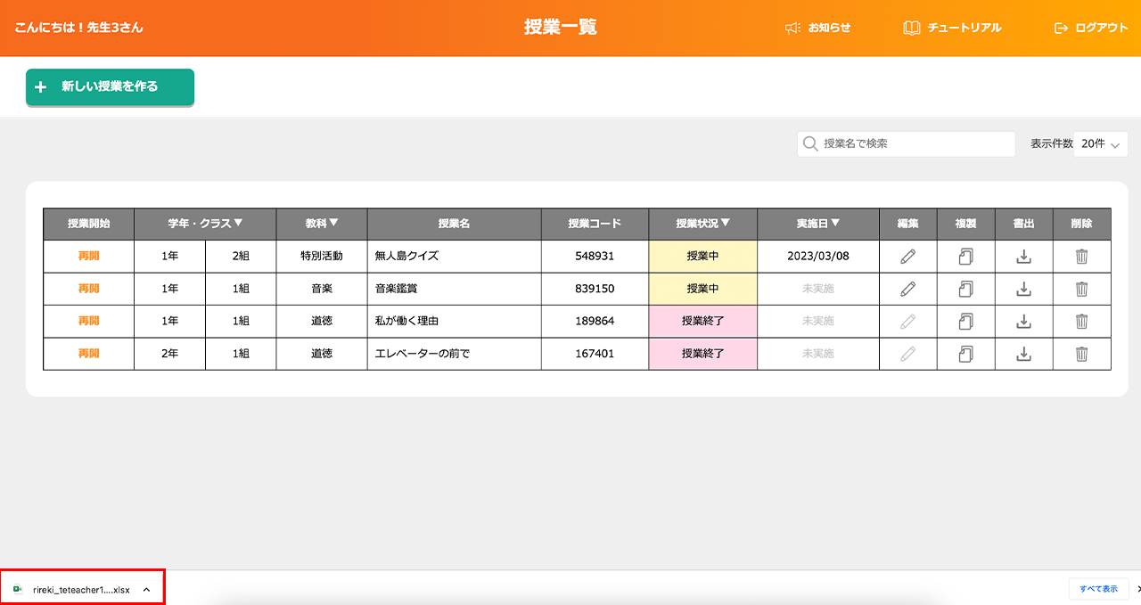This screenshot has width=1141, height=605.
Task: Click 再開 for the 無人島クイズ lesson
Action: click(x=88, y=257)
